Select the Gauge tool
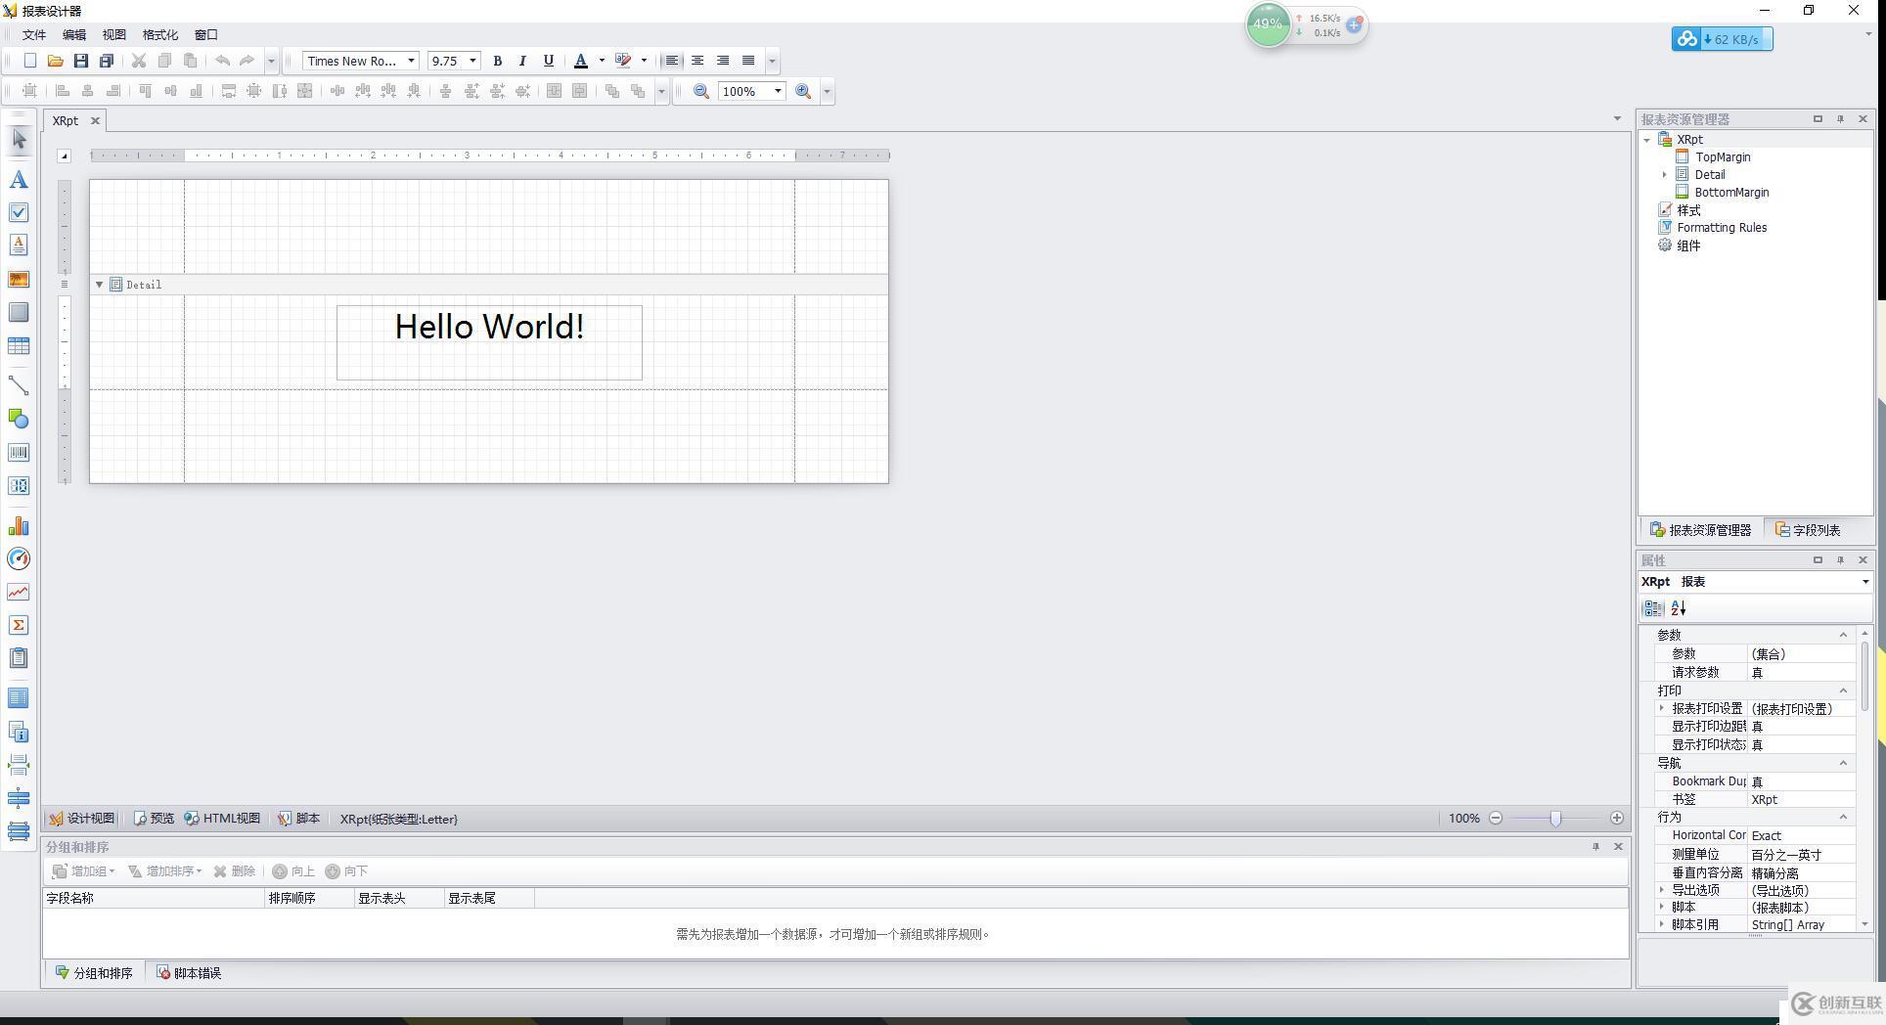Screen dimensions: 1886x1025 (19, 559)
